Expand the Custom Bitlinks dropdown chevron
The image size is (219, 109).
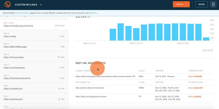[x=41, y=5]
